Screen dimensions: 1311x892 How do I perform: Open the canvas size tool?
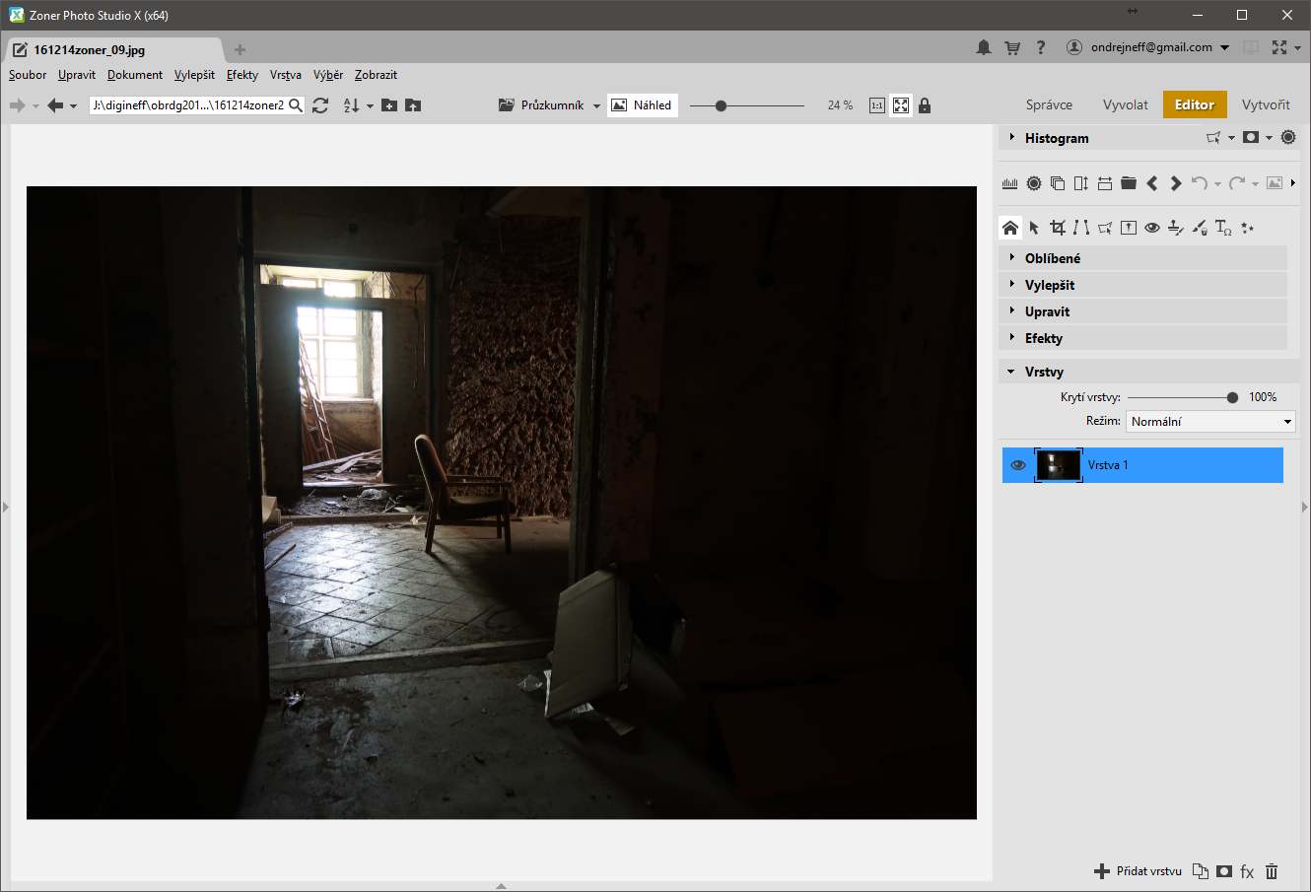1105,183
